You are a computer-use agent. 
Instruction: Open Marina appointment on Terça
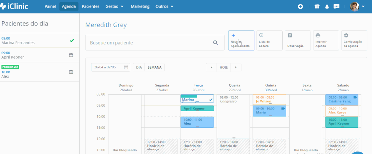click(197, 99)
